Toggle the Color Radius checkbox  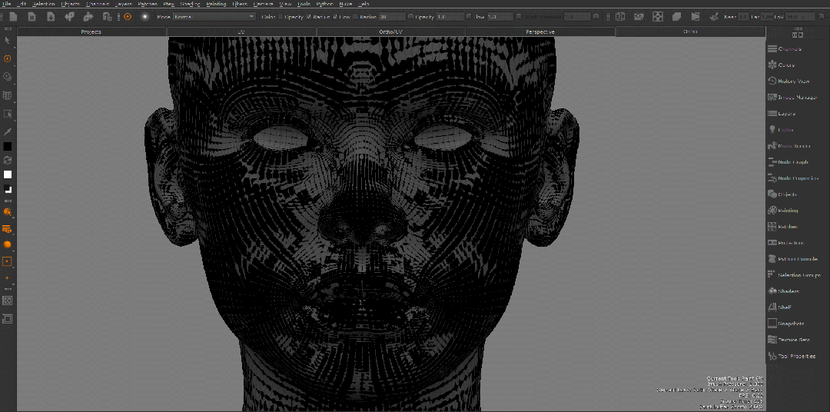pyautogui.click(x=309, y=17)
